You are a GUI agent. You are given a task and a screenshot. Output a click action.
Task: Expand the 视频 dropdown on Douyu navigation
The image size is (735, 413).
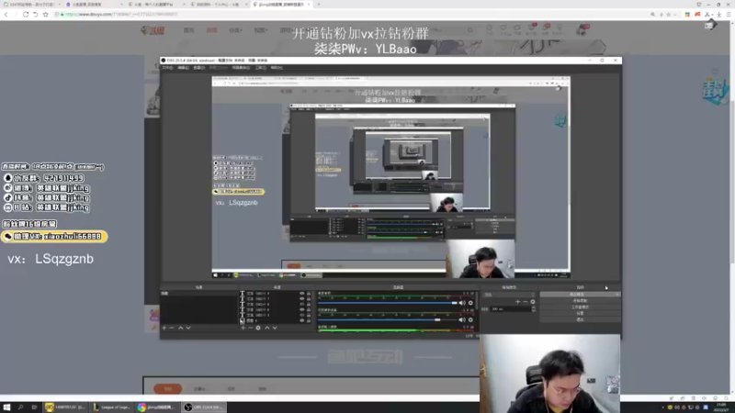pyautogui.click(x=261, y=30)
